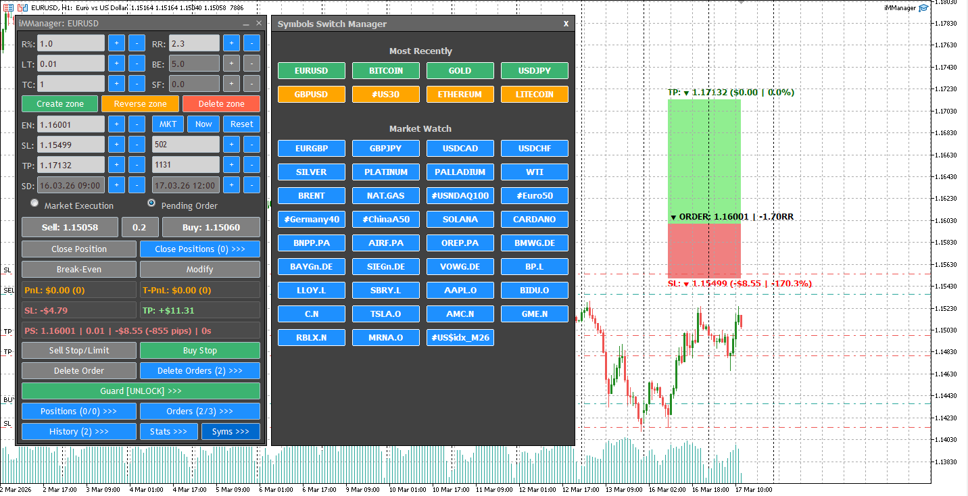The height and width of the screenshot is (496, 968).
Task: Select #USNDAQ100 from Market Watch
Action: point(460,196)
